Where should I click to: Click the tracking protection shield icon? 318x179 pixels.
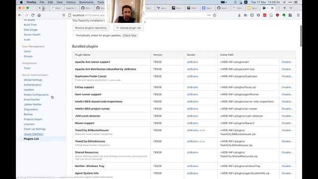click(x=64, y=15)
